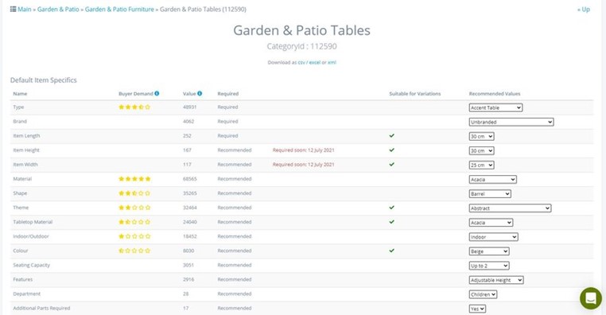Click the Type row star rating

134,107
